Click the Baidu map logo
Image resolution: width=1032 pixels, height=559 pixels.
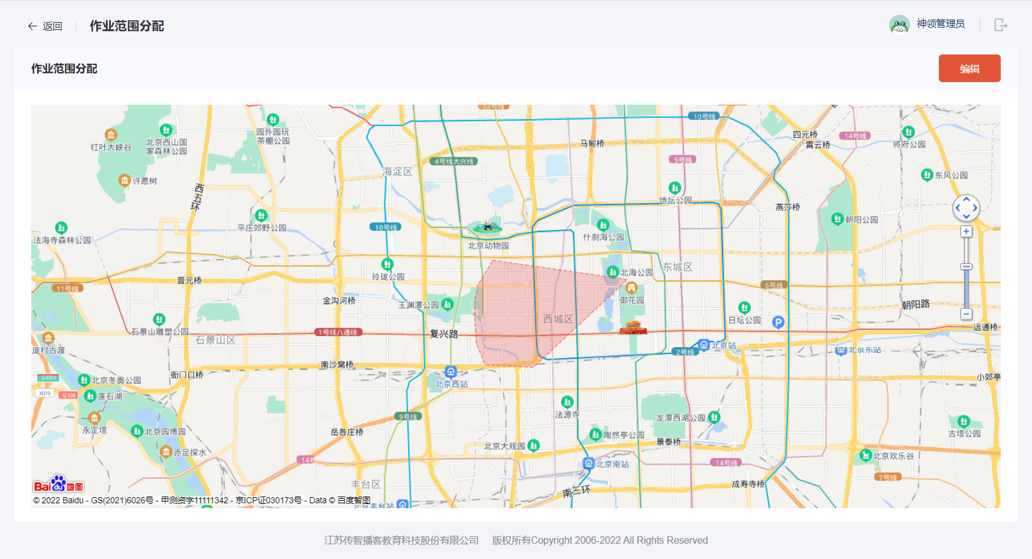tap(59, 484)
